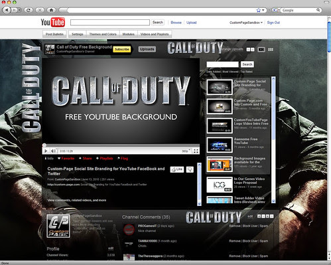The height and width of the screenshot is (265, 331).
Task: Open the Upload link
Action: click(191, 23)
